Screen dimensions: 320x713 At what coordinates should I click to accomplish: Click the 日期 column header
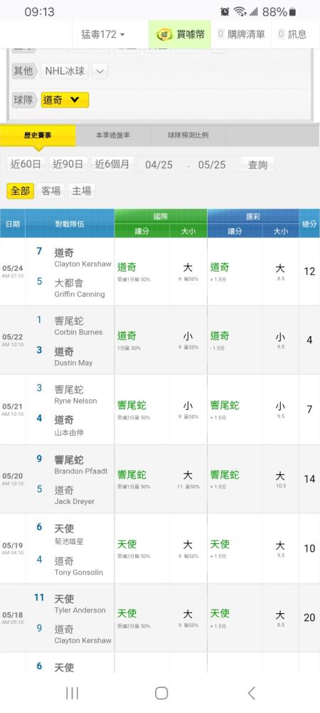coord(13,224)
